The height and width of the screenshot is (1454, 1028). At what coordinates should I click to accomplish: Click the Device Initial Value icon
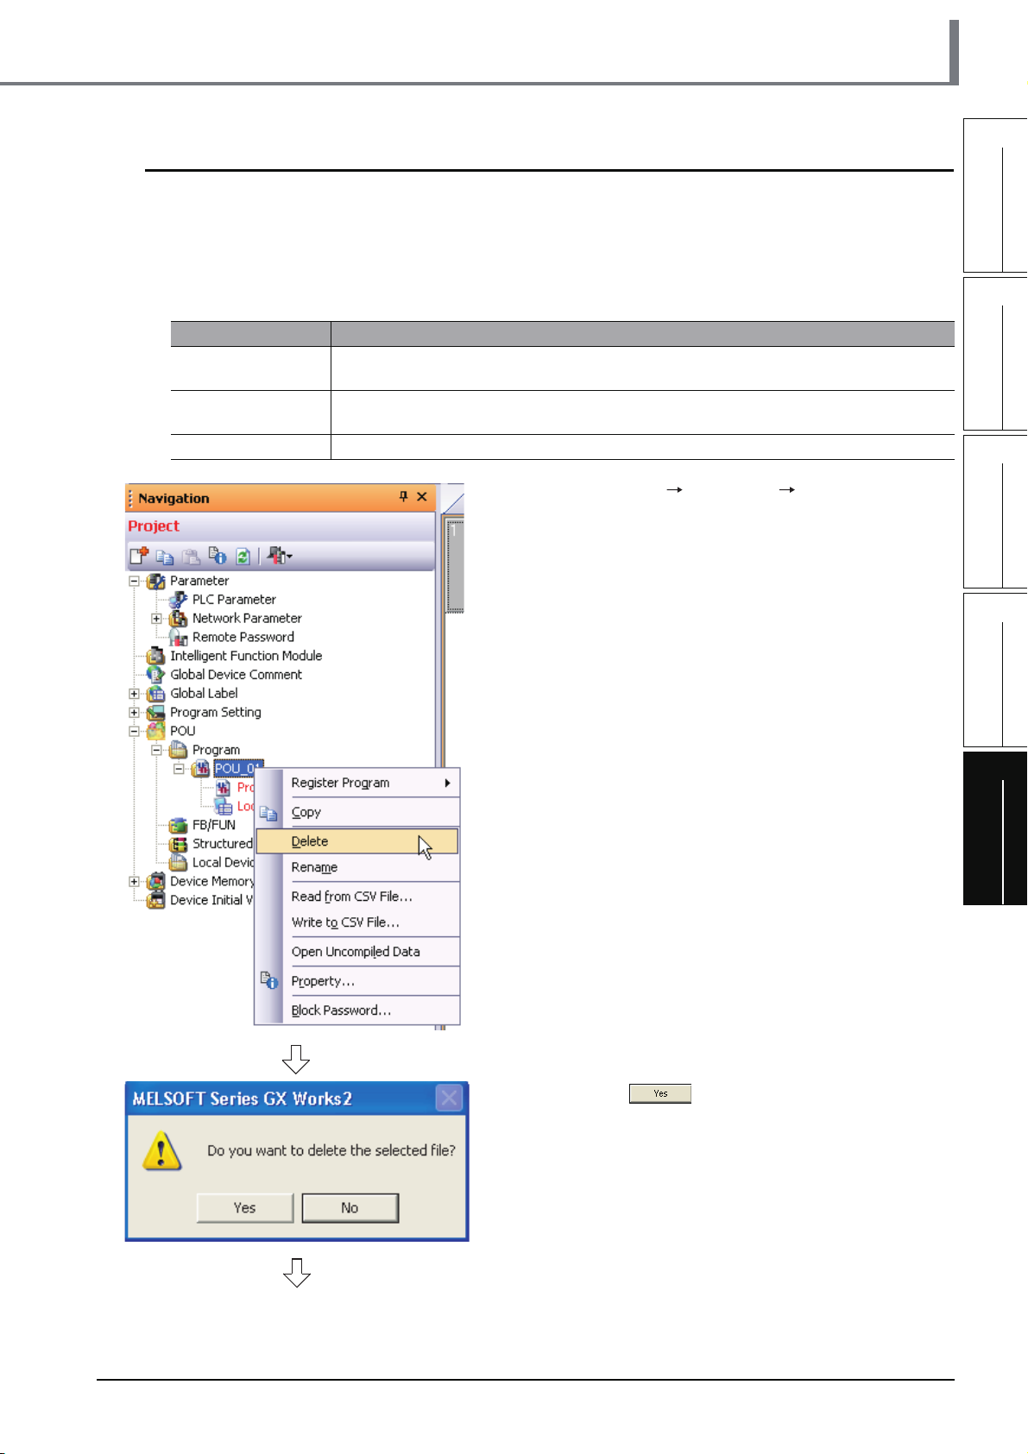click(156, 900)
